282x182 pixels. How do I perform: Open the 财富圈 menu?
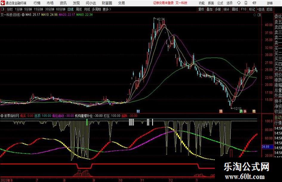click(107, 3)
